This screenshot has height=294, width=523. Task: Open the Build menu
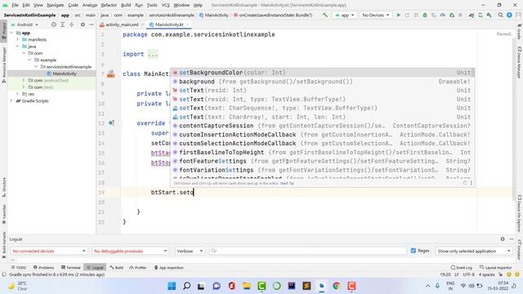[x=126, y=5]
